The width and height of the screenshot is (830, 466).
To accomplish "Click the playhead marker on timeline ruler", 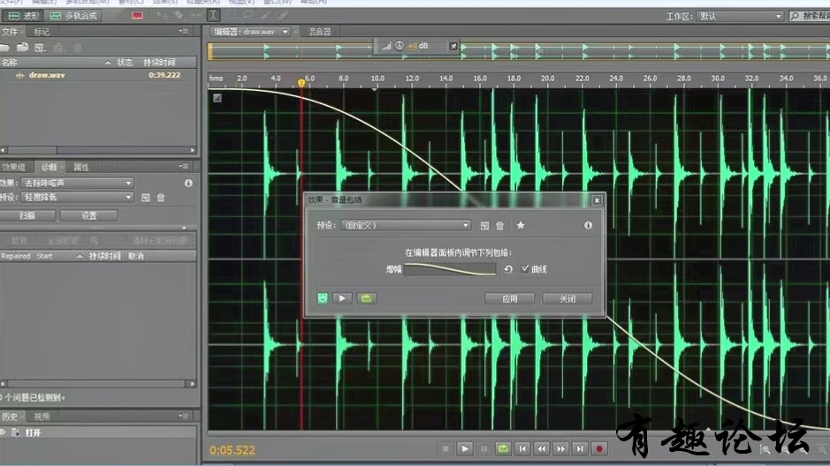I will pos(301,83).
